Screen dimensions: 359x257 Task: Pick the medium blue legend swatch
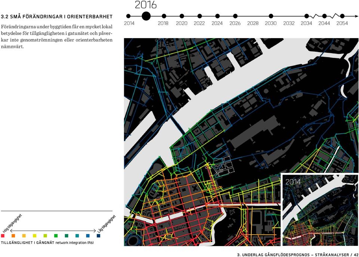coord(88,236)
